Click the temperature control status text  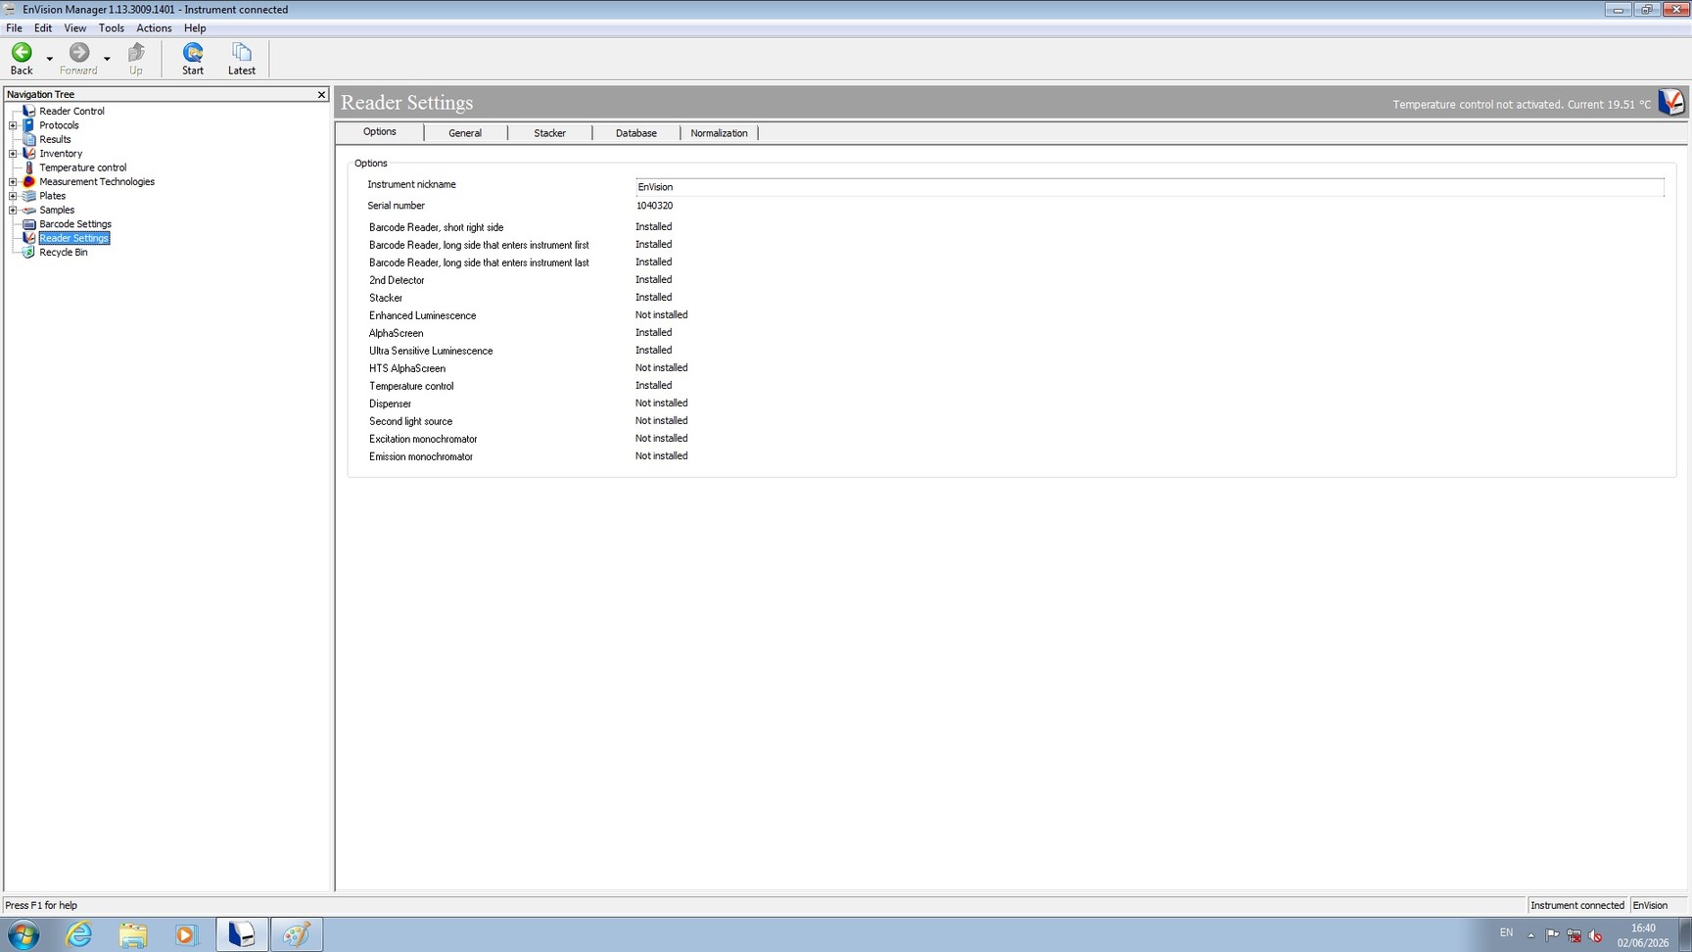[x=1522, y=105]
